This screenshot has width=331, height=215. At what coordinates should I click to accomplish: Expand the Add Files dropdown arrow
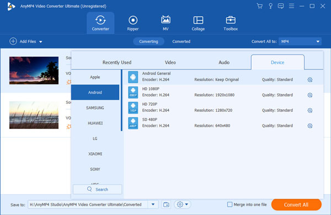pos(41,42)
